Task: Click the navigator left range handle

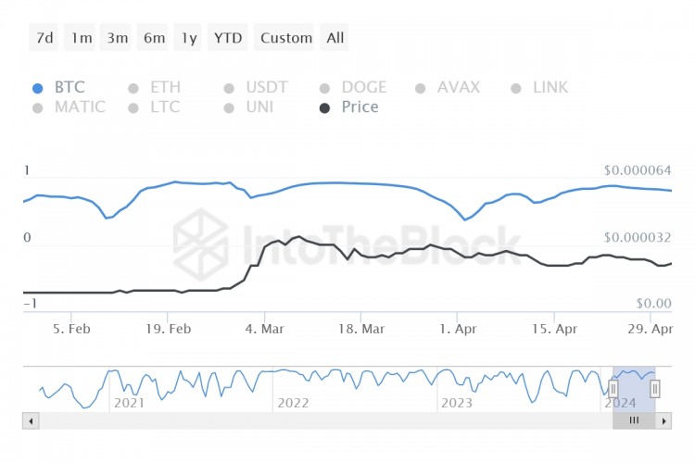Action: [613, 389]
